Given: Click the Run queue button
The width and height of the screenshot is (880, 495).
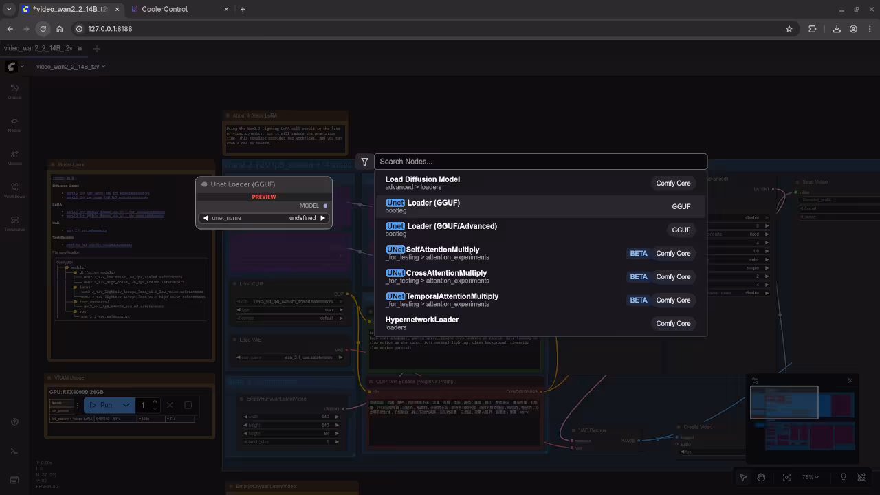Looking at the screenshot, I should 102,405.
